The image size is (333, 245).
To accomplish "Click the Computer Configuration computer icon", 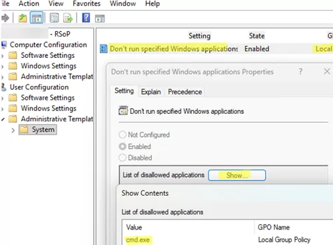I will [x=4, y=45].
